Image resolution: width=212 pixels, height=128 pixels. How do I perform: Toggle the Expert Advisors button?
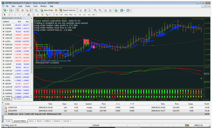pyautogui.click(x=68, y=10)
